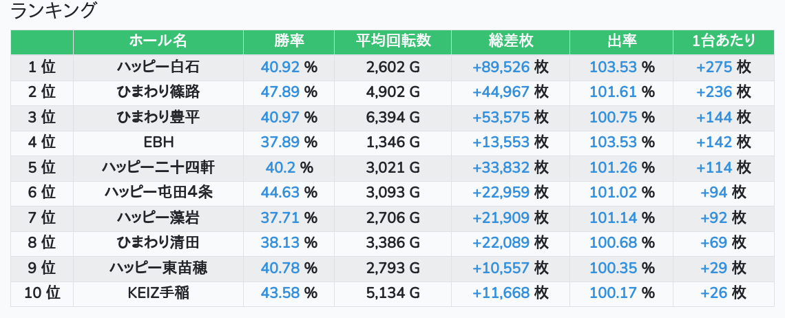Image resolution: width=785 pixels, height=318 pixels.
Task: Select the +21,909 total difference link
Action: pyautogui.click(x=501, y=218)
